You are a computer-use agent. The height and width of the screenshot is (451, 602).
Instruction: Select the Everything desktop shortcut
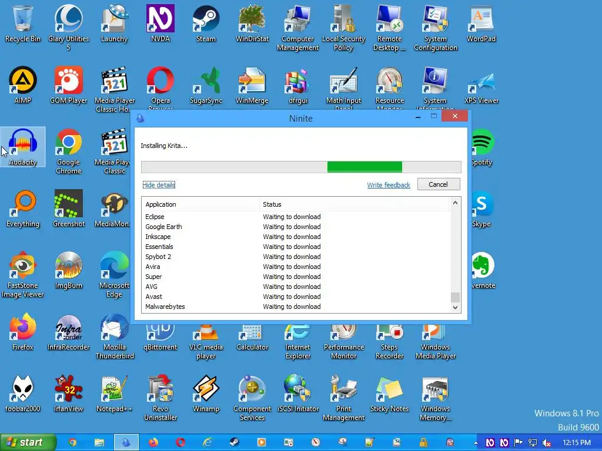23,208
